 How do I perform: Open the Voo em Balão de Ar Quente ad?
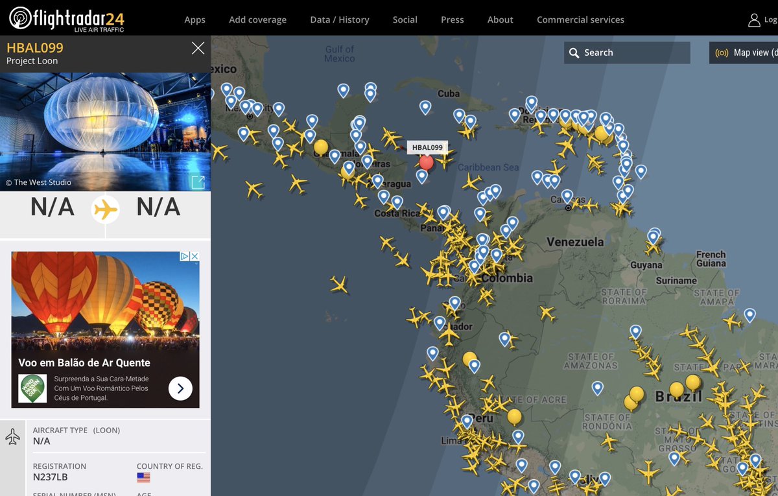(x=84, y=362)
